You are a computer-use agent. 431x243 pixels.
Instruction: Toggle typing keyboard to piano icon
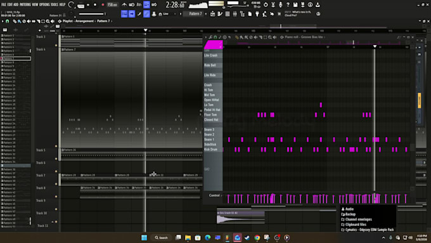click(x=124, y=14)
